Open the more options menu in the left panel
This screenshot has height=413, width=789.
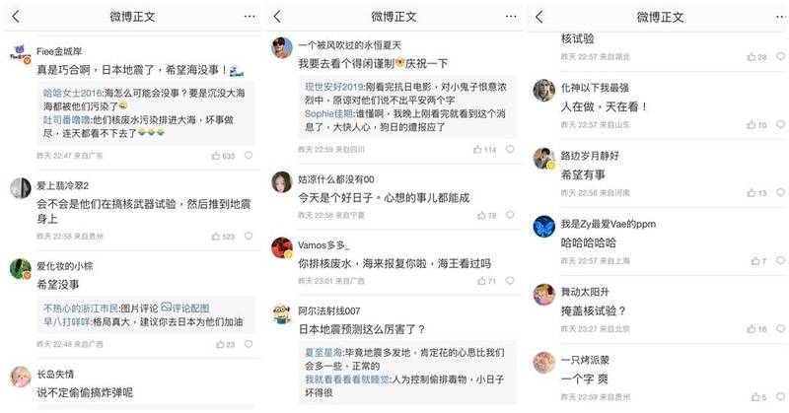250,17
